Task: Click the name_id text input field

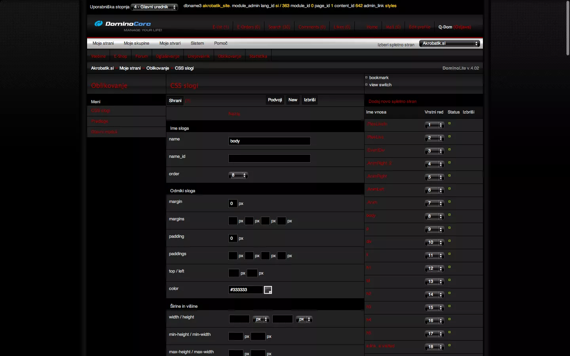Action: [x=269, y=159]
